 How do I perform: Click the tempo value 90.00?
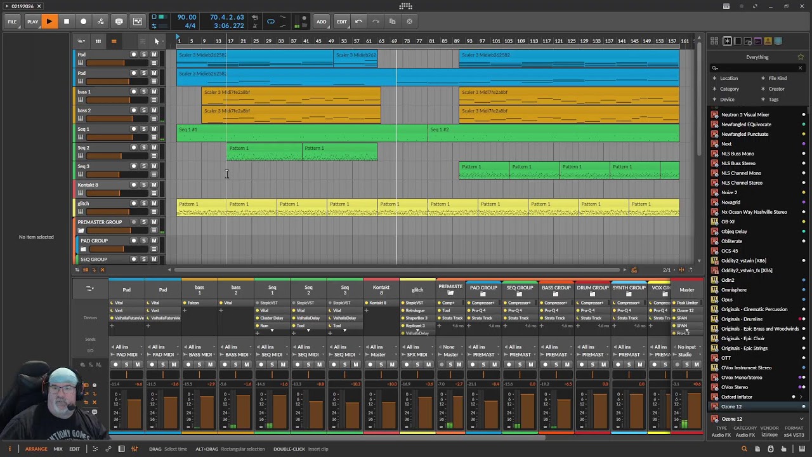click(x=187, y=18)
